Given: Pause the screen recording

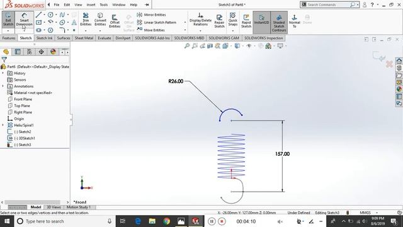Looking at the screenshot, I should click(212, 221).
